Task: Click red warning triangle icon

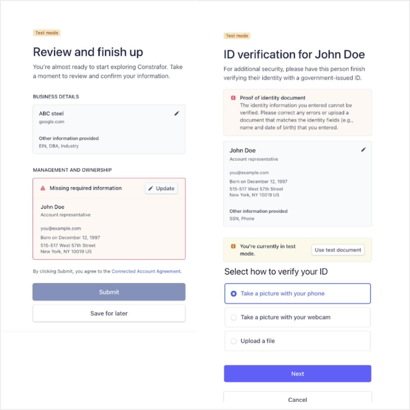Action: [x=43, y=188]
